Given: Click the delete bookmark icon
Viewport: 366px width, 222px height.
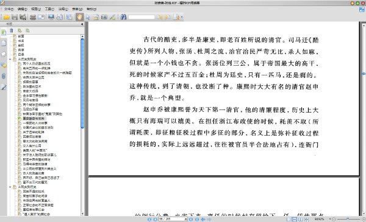Looking at the screenshot, I should point(12,30).
